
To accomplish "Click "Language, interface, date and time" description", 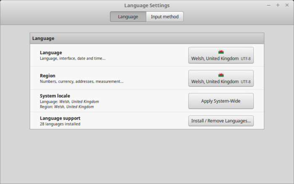I will 73,58.
